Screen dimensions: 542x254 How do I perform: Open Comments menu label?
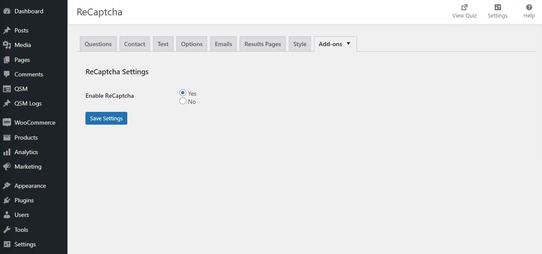coord(29,74)
